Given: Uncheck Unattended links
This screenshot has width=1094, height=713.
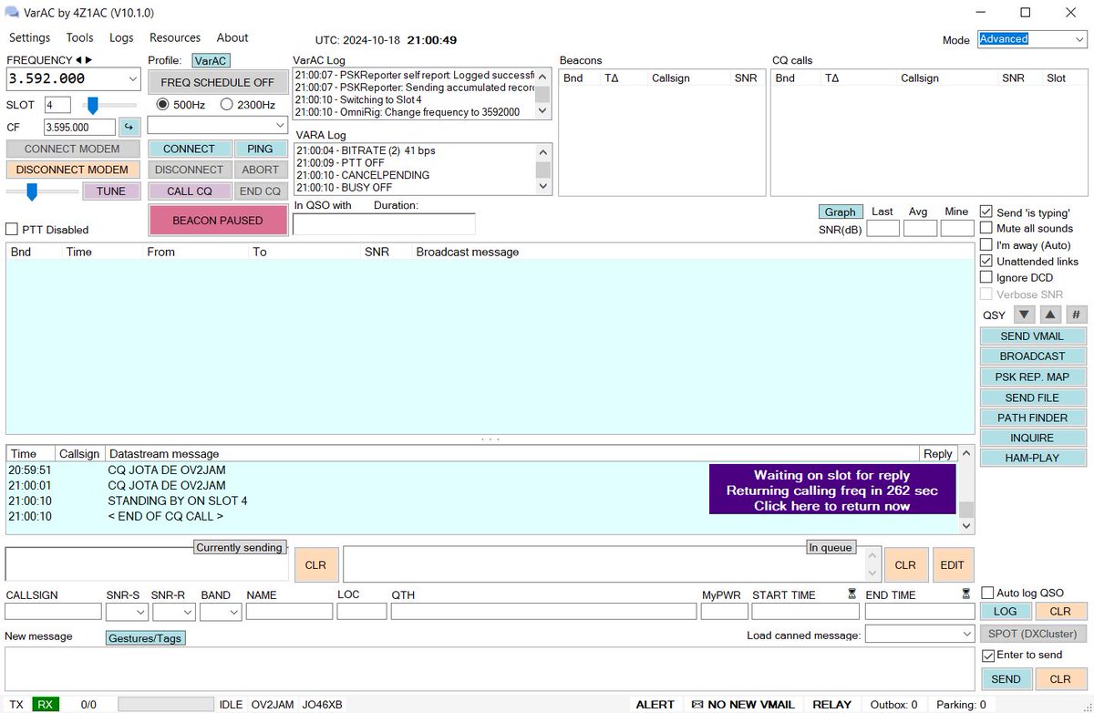Looking at the screenshot, I should [x=986, y=261].
